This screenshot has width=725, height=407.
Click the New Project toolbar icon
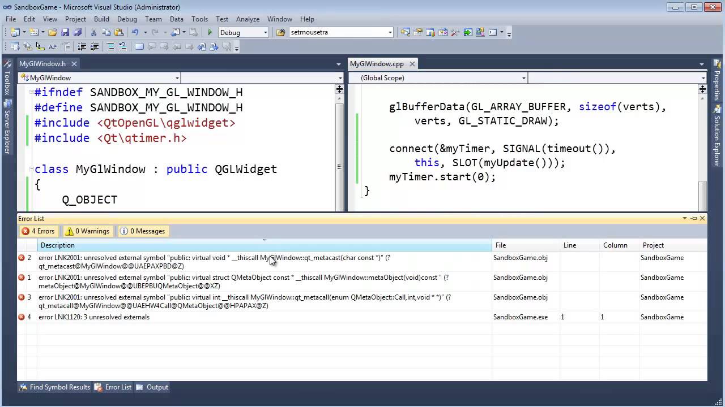click(x=15, y=32)
